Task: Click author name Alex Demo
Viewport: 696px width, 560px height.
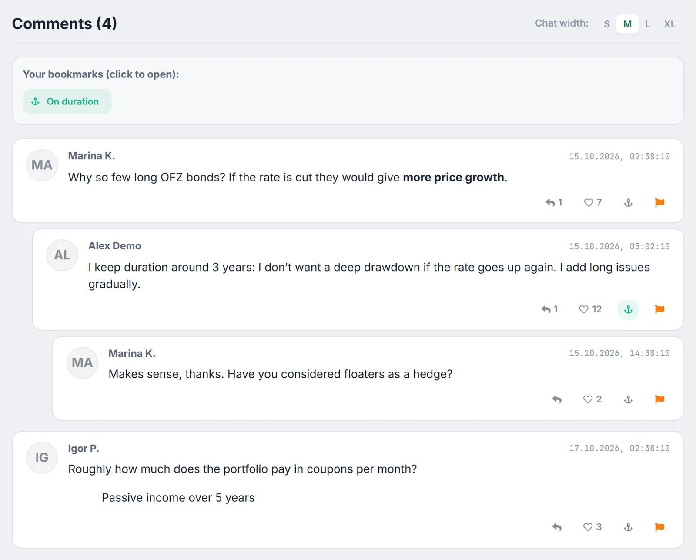Action: 115,246
